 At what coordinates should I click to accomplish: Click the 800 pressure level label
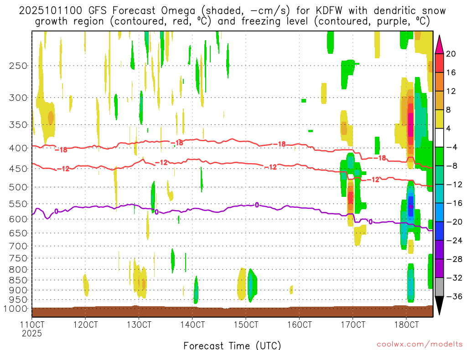pyautogui.click(x=18, y=269)
